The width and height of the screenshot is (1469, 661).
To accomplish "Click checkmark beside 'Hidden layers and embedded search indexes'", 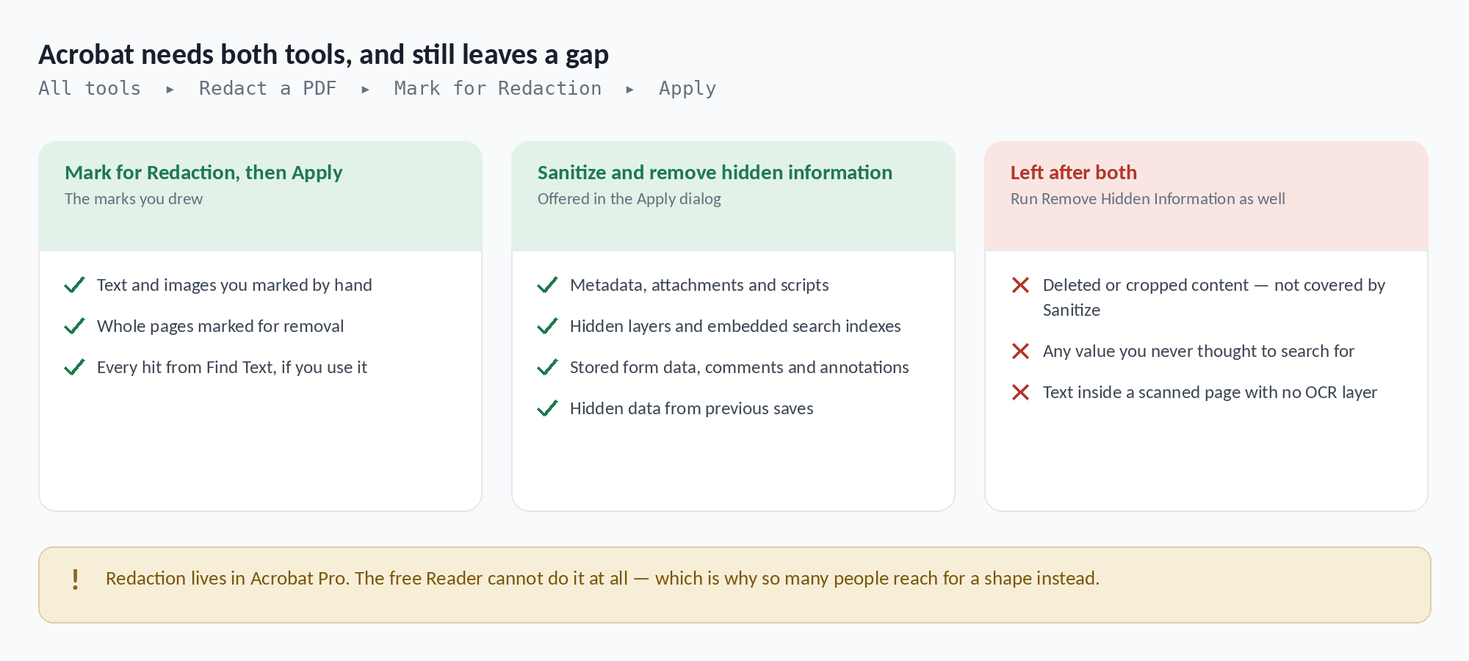I will [x=548, y=326].
